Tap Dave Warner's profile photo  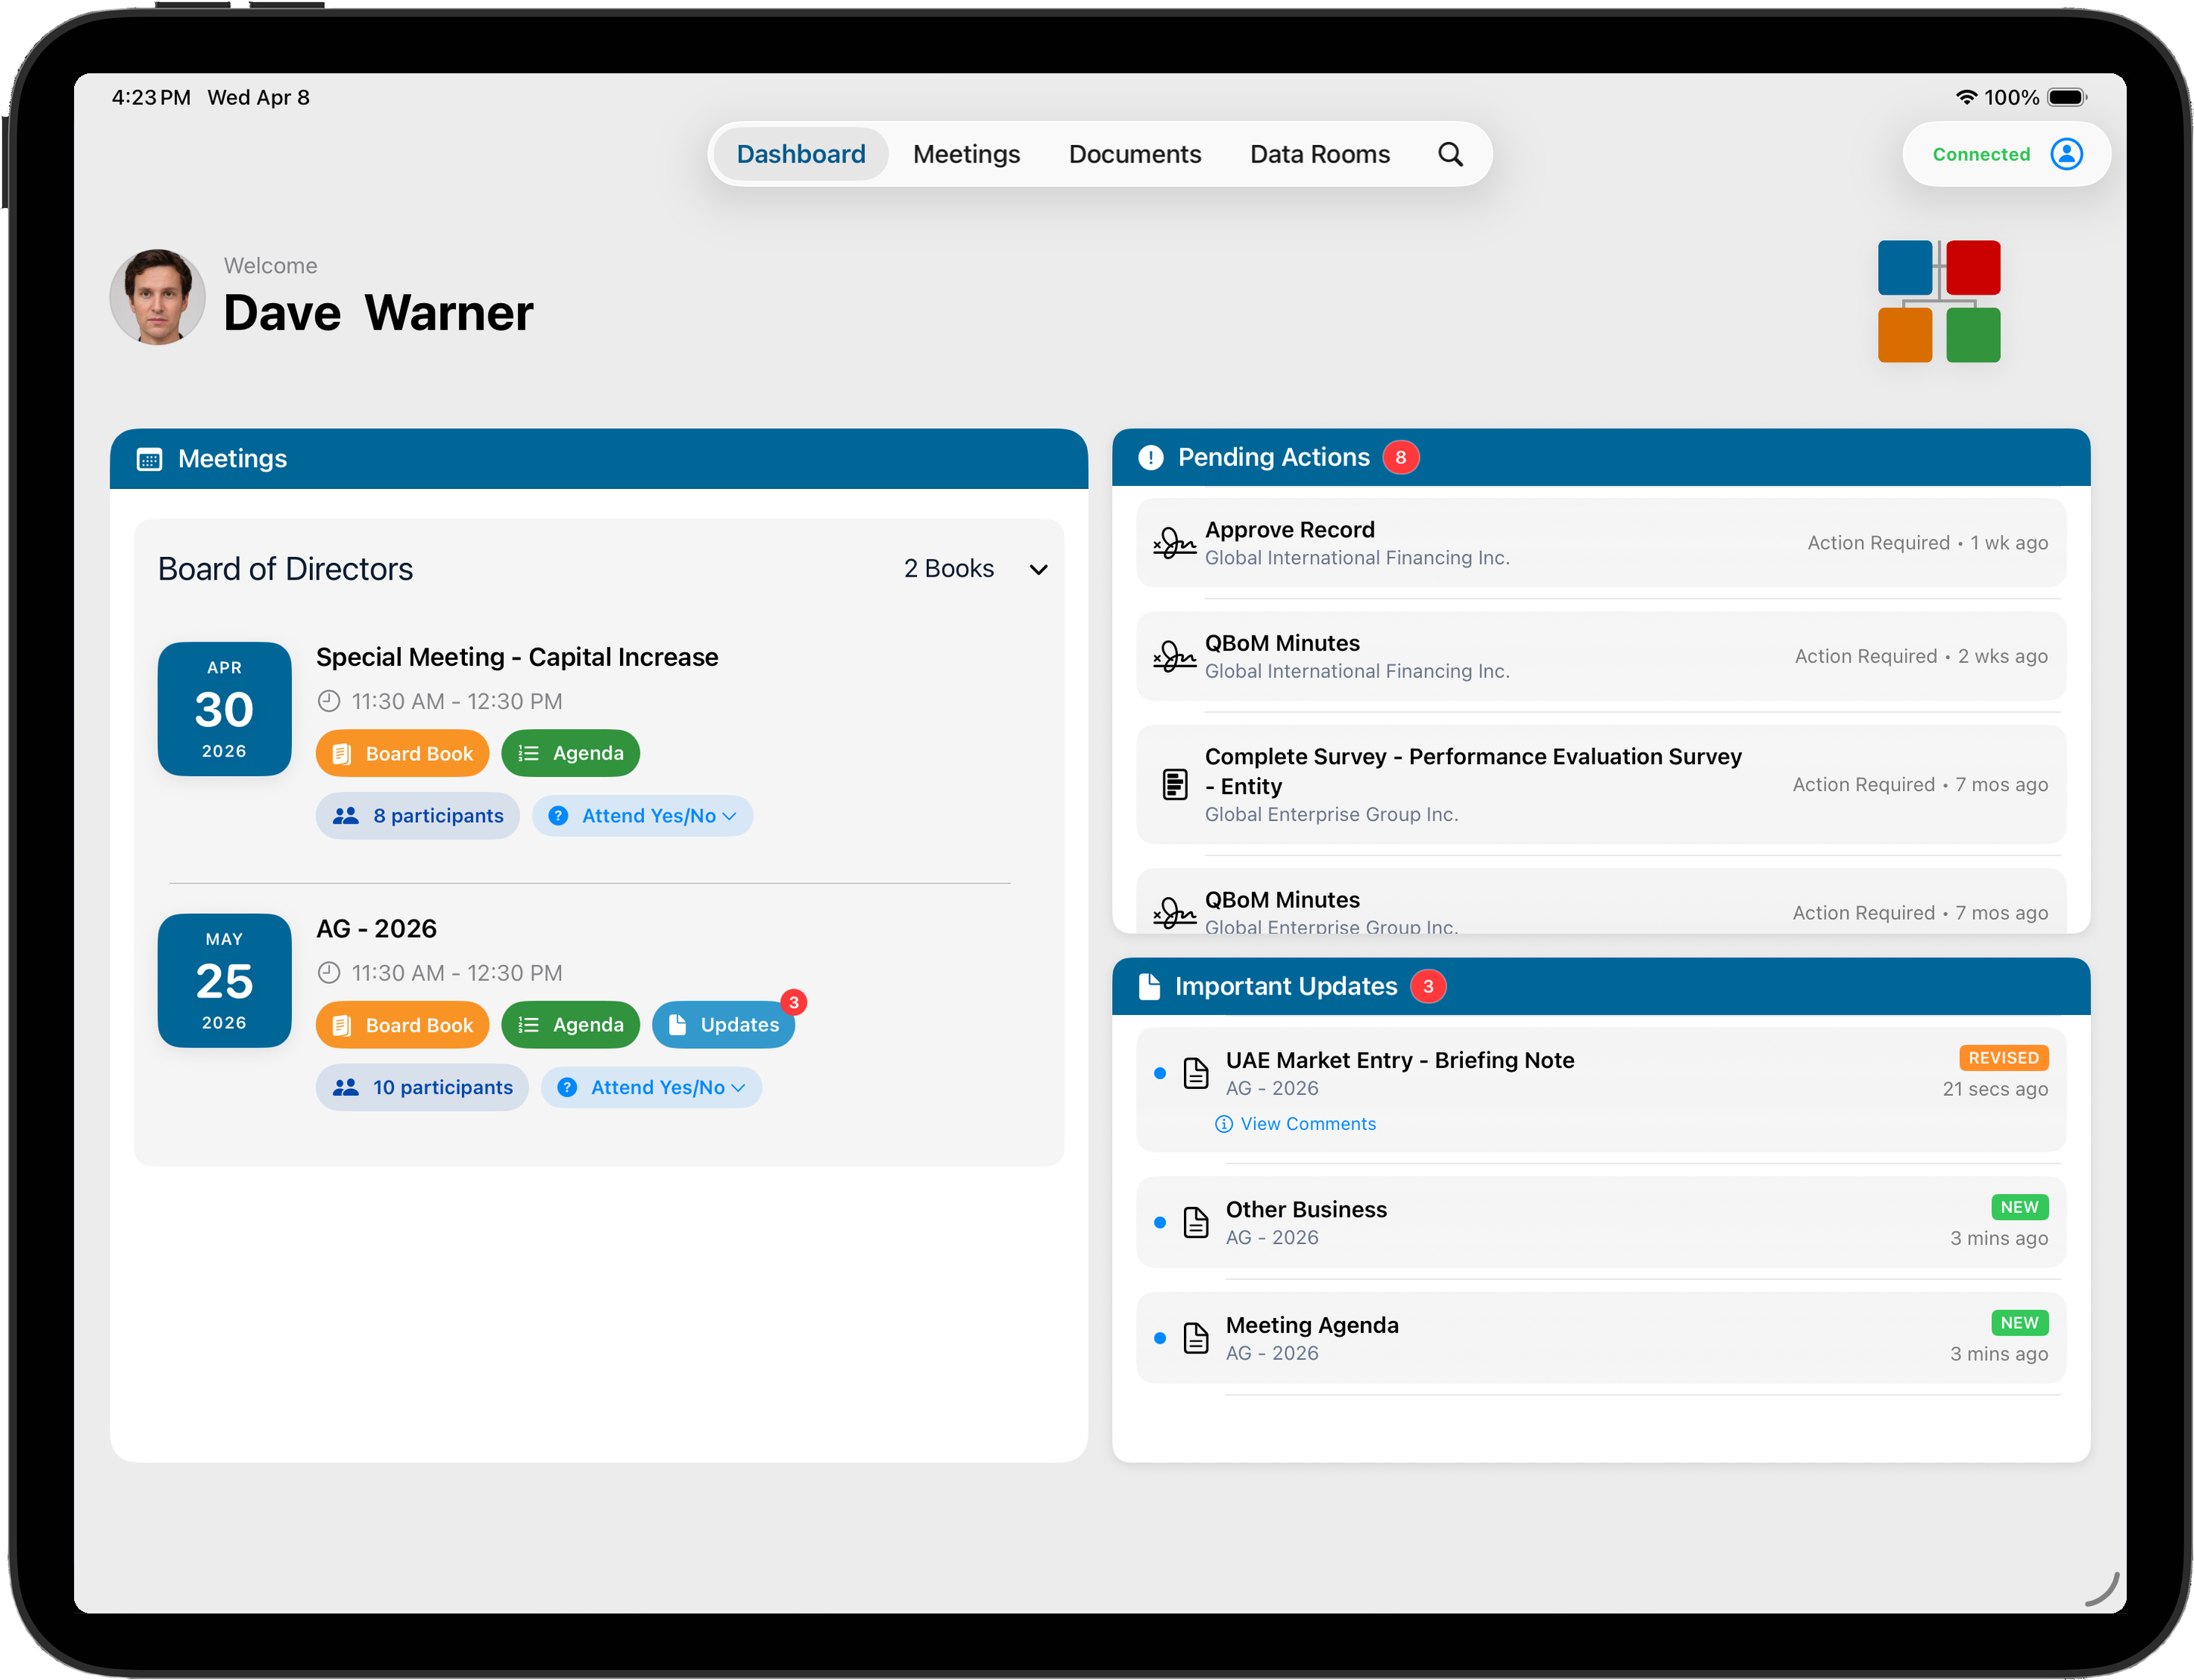pos(157,297)
